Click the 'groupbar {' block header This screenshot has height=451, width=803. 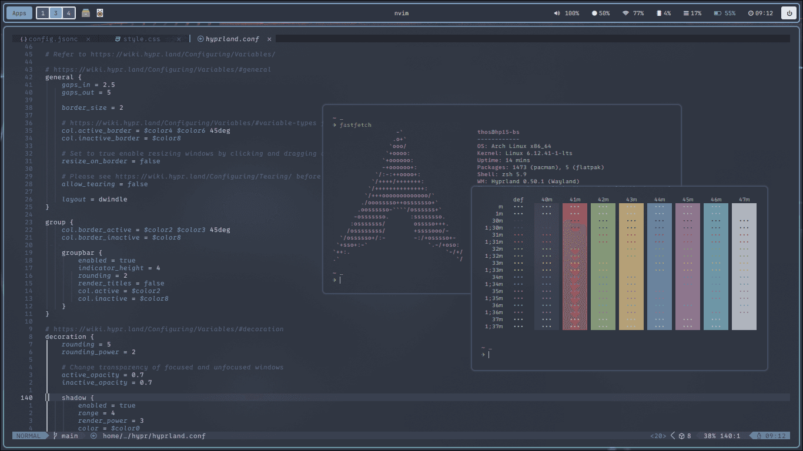(x=82, y=253)
